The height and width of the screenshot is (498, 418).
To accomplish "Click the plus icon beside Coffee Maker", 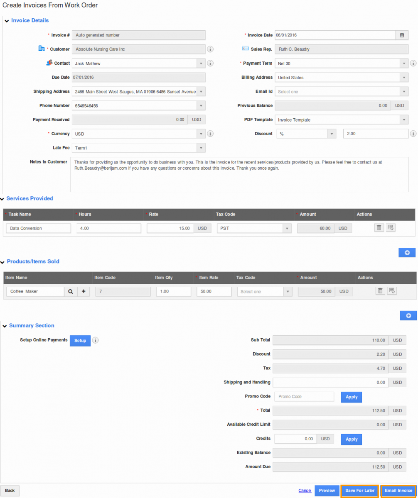I will [84, 292].
